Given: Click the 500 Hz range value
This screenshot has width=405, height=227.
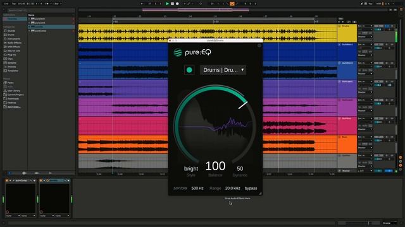Looking at the screenshot, I should tap(197, 189).
